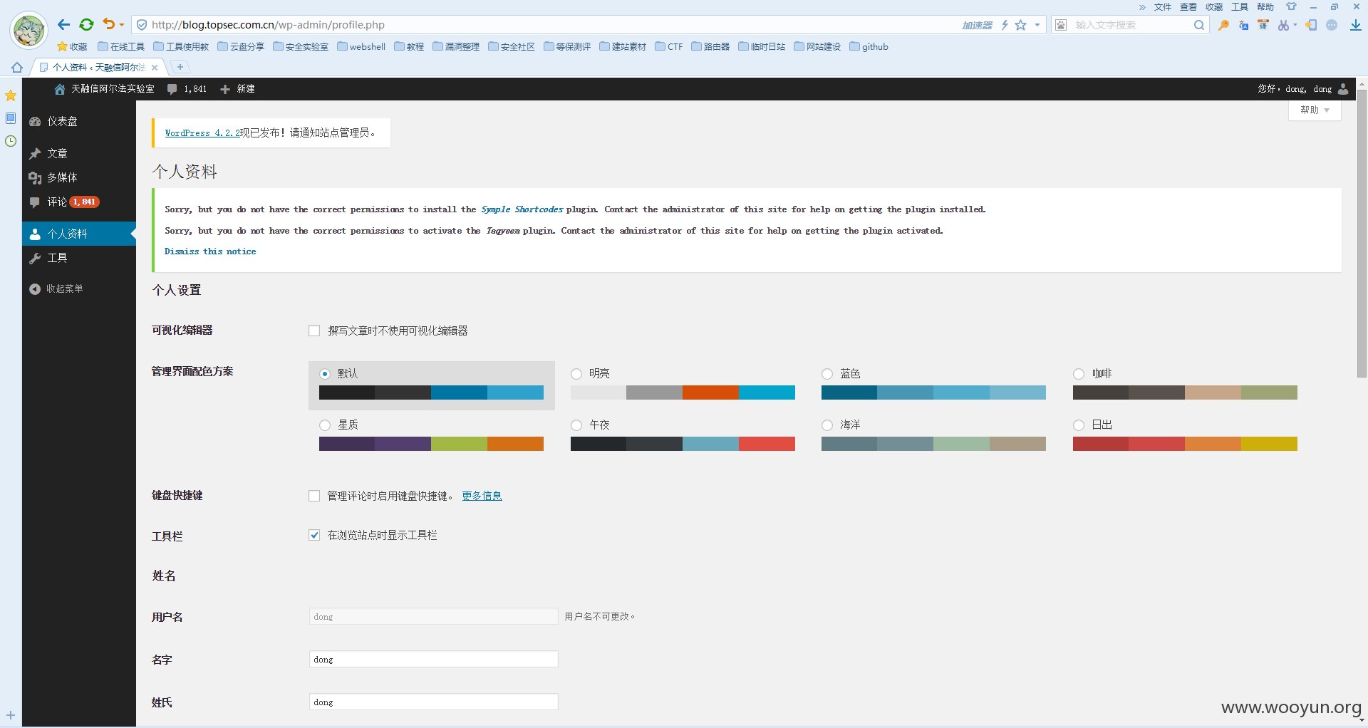The width and height of the screenshot is (1368, 728).
Task: Open the 文件 menu
Action: (x=1163, y=7)
